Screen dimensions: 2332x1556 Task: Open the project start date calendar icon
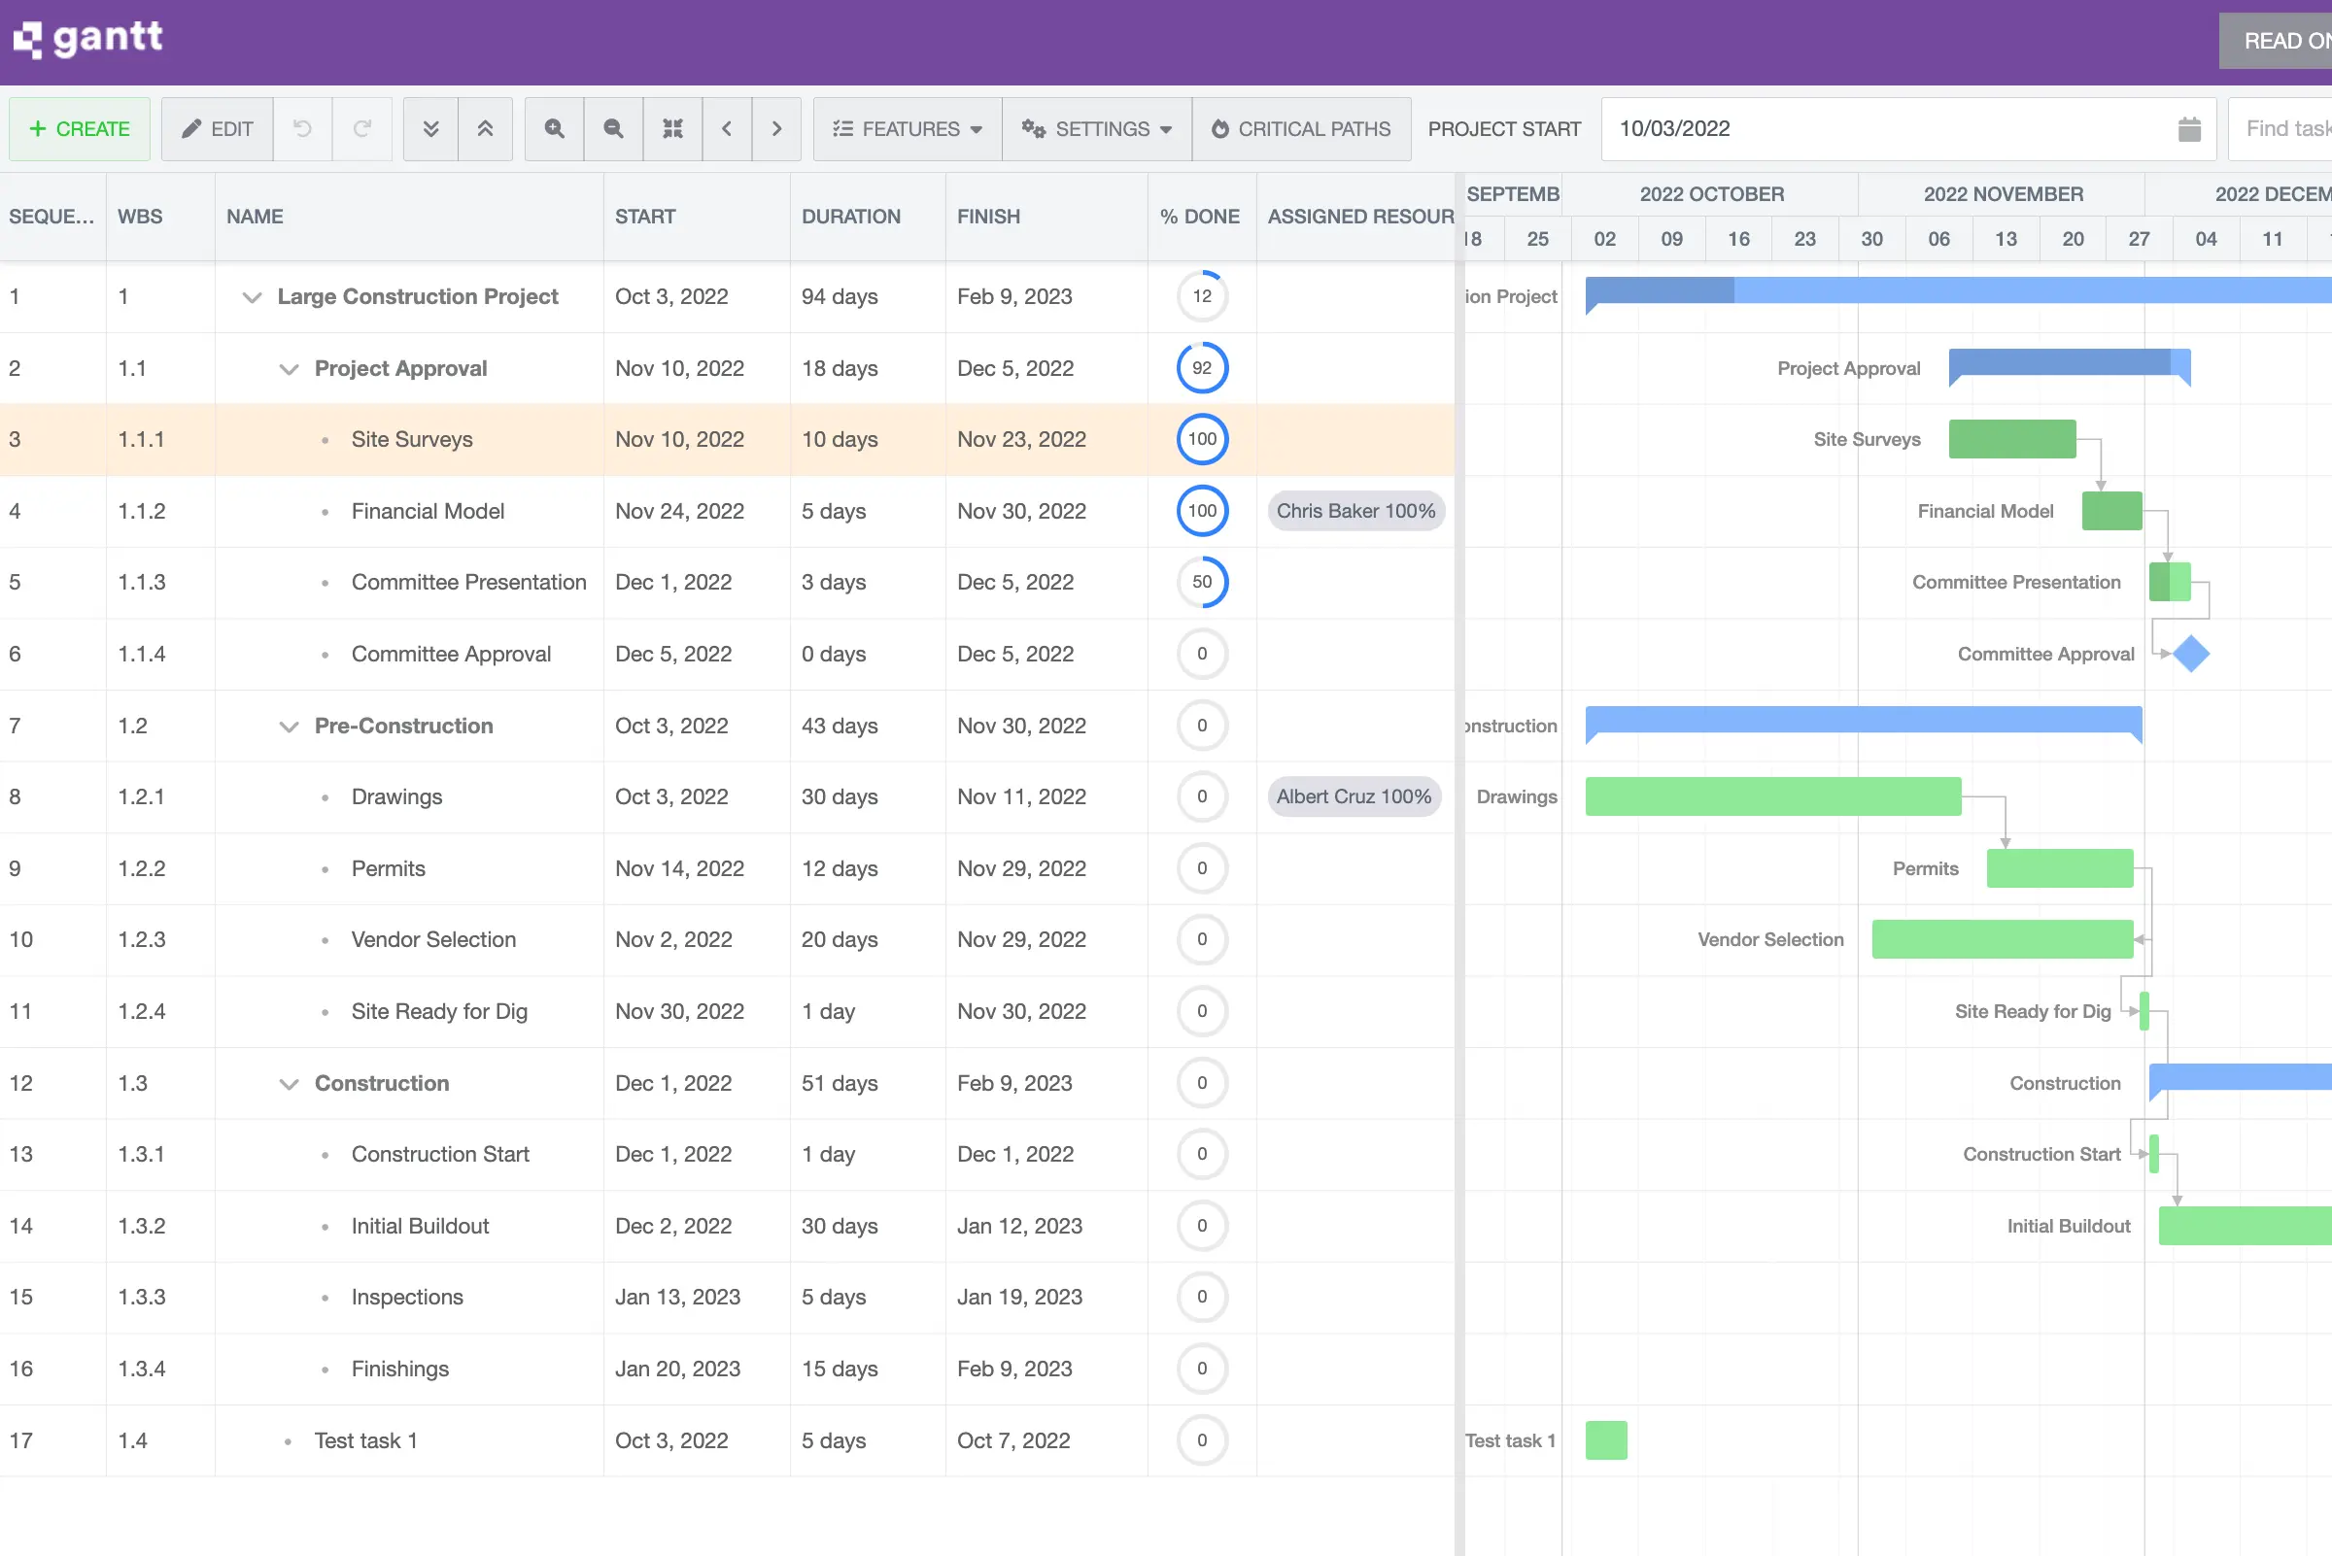(2191, 129)
